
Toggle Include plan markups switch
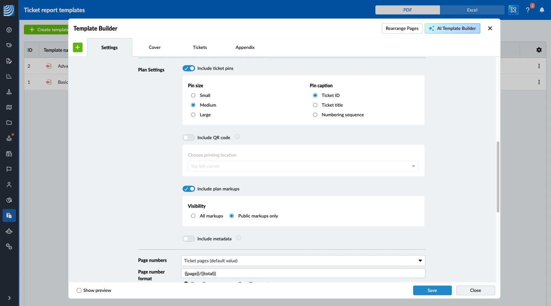pyautogui.click(x=189, y=189)
